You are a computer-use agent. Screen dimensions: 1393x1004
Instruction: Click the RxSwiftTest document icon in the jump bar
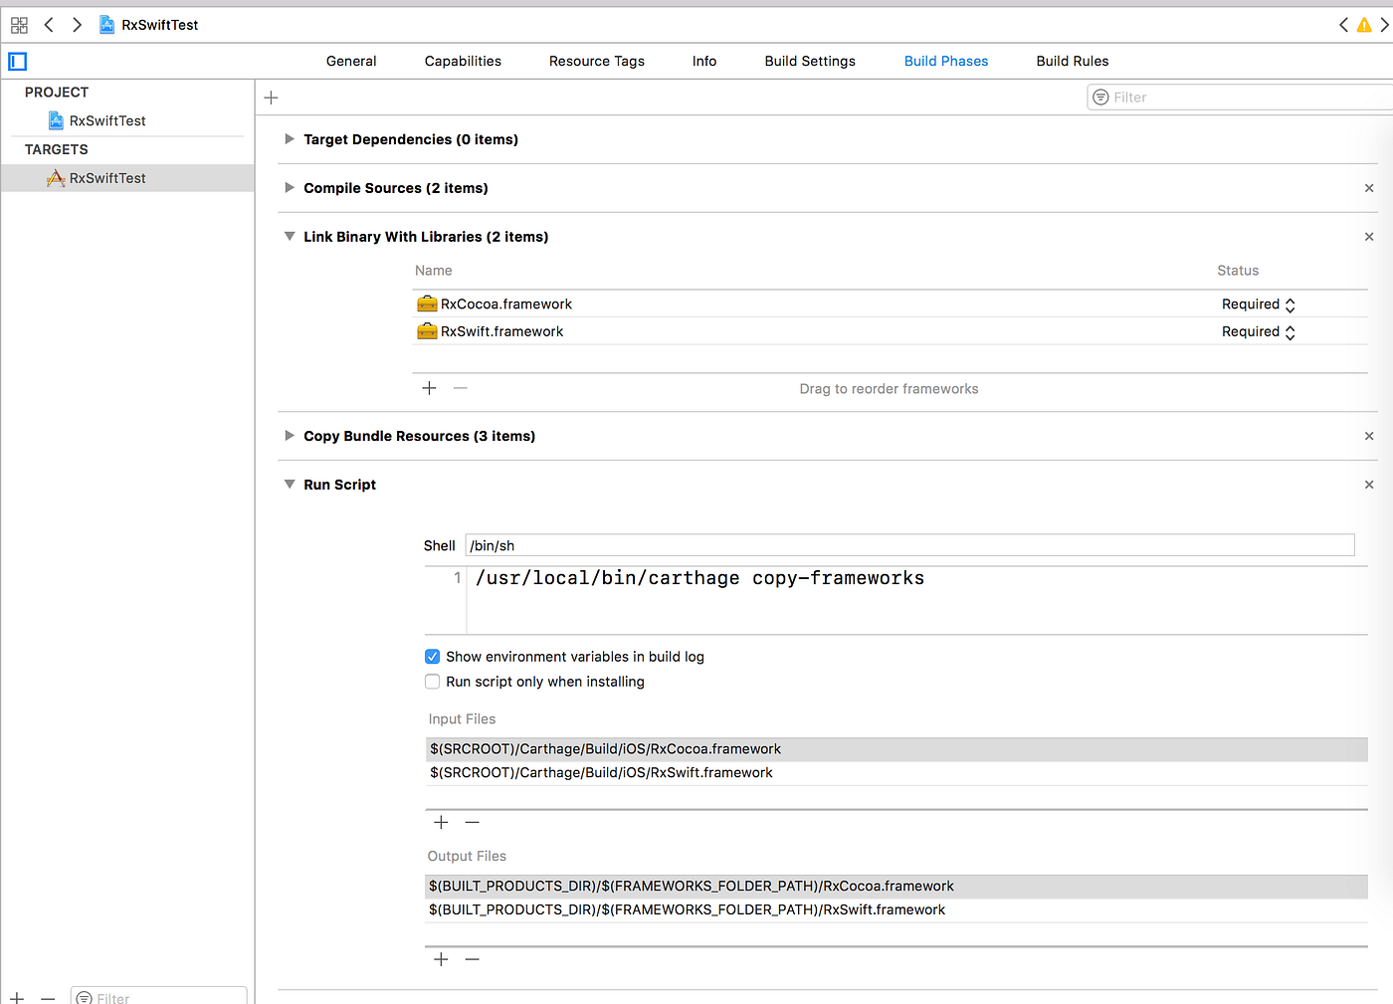coord(105,24)
